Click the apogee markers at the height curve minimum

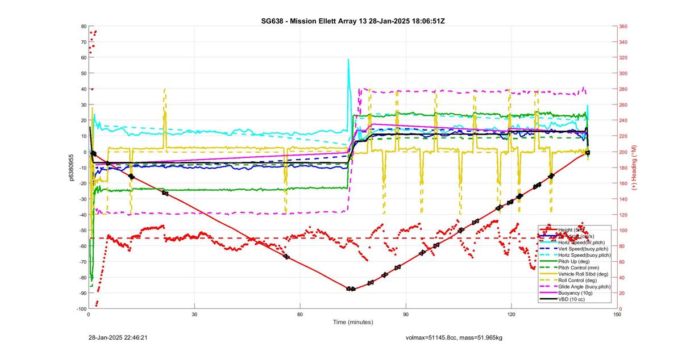(x=351, y=289)
